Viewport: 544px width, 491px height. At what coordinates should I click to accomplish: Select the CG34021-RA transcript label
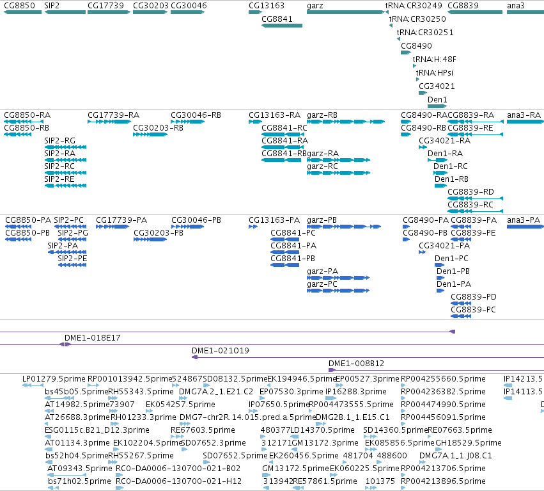pos(444,141)
